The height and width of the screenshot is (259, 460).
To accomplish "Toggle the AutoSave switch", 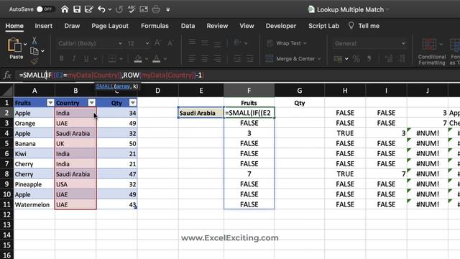I will (x=45, y=9).
